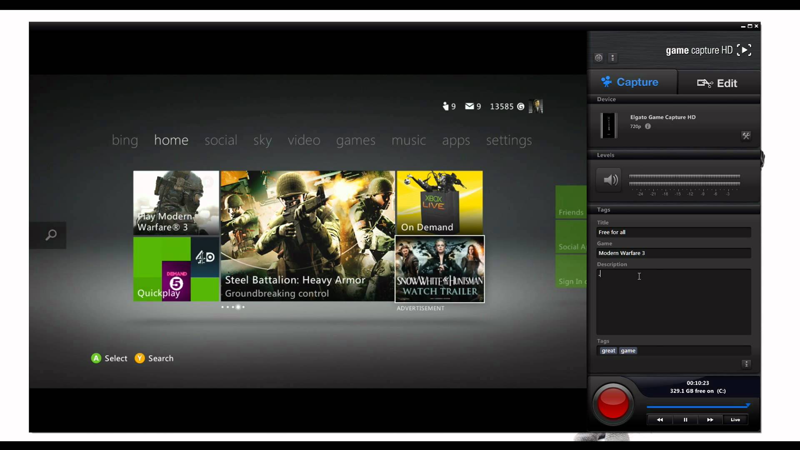Screen dimensions: 800x450
Task: Click the 4oD logo in Quickplay
Action: [205, 257]
